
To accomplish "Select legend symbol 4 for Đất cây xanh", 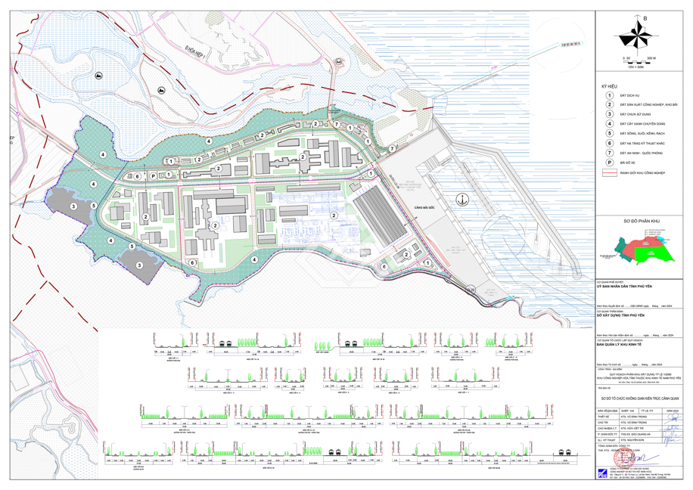I will [x=609, y=123].
